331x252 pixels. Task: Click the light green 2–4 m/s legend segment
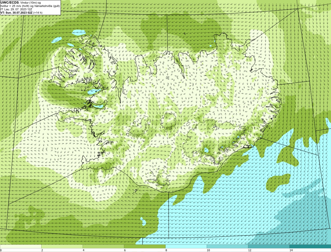(x=62, y=246)
